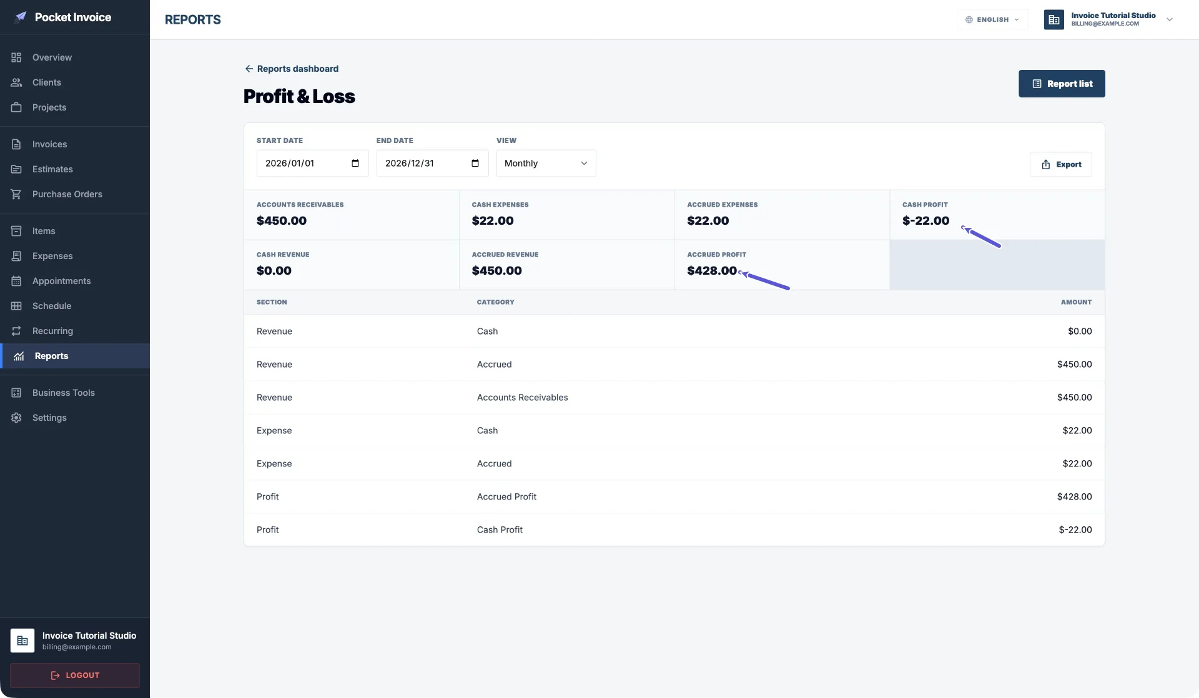Viewport: 1199px width, 698px height.
Task: Click the End Date input field
Action: click(x=432, y=164)
